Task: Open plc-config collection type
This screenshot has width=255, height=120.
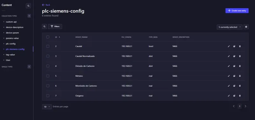Action: pyautogui.click(x=11, y=44)
